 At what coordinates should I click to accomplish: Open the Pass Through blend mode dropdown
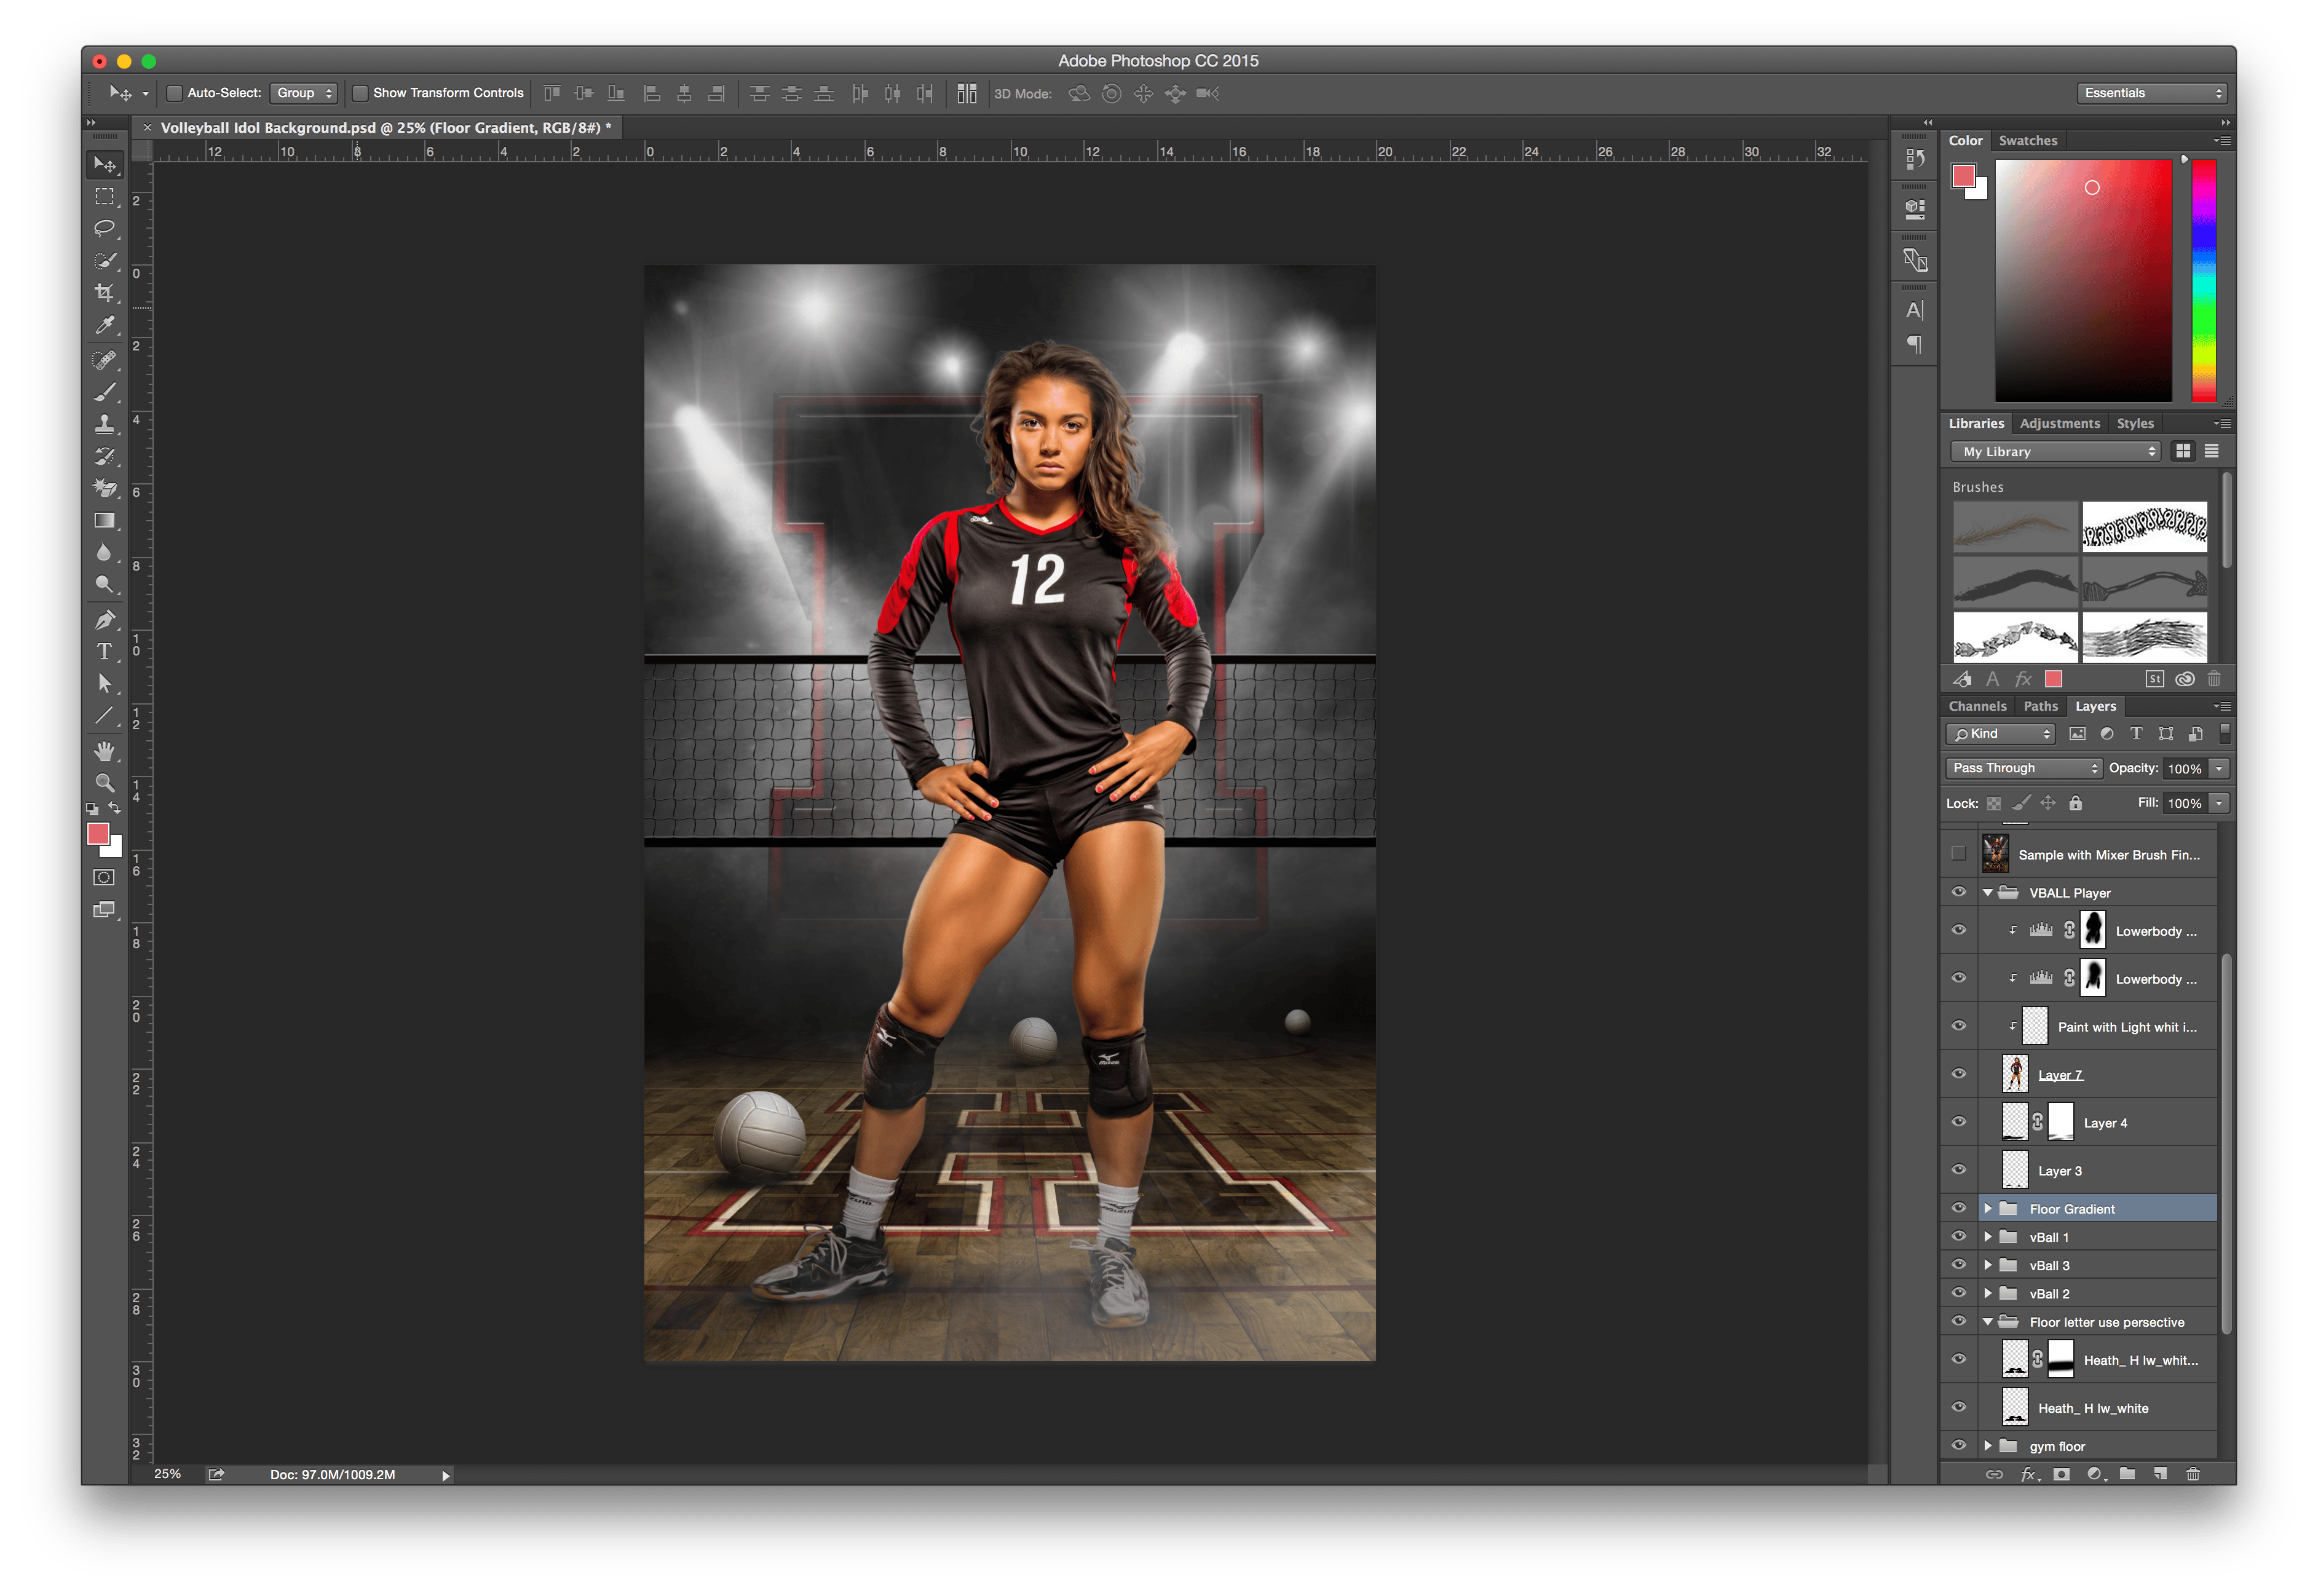2024,768
